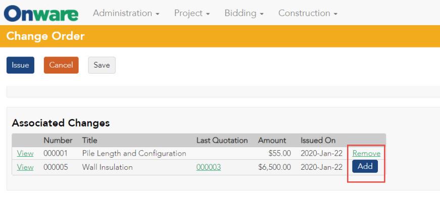Image resolution: width=440 pixels, height=197 pixels.
Task: Click the Onware logo
Action: [x=41, y=14]
